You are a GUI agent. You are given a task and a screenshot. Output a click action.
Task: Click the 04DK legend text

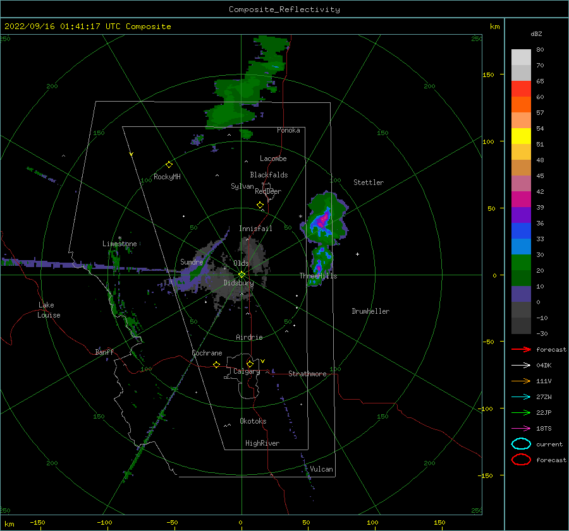(544, 365)
